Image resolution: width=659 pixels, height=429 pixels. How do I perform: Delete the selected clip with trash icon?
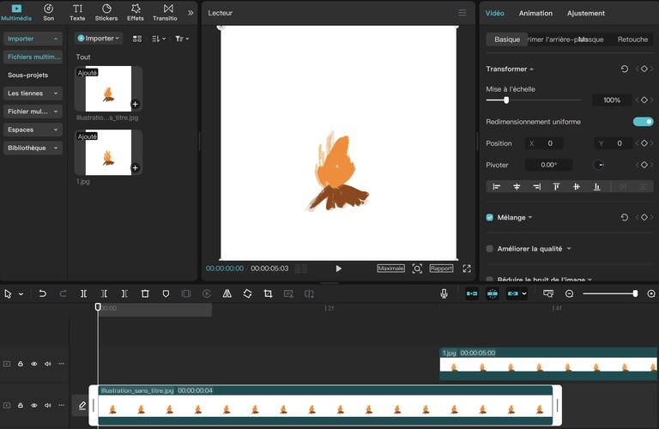[145, 293]
